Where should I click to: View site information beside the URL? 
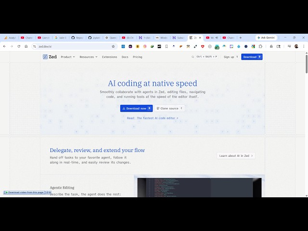click(x=35, y=46)
